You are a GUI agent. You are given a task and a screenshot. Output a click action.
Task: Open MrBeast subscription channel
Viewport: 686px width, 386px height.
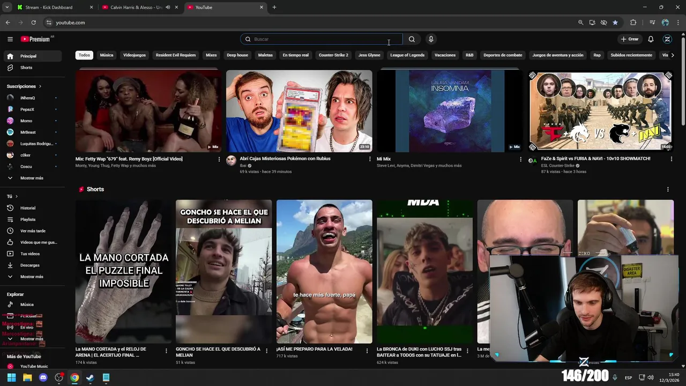32,132
